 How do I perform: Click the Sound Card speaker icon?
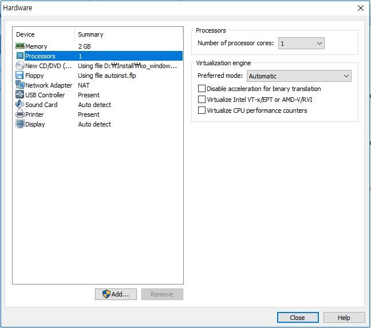click(20, 105)
